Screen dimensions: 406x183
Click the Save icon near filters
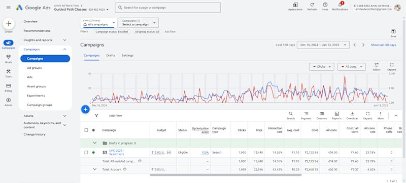393,31
